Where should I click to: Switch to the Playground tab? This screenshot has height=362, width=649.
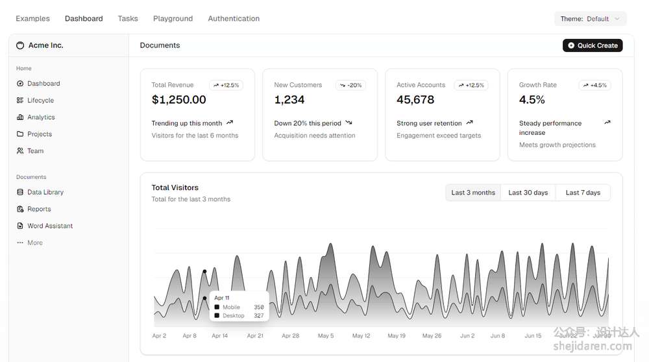[x=173, y=19]
